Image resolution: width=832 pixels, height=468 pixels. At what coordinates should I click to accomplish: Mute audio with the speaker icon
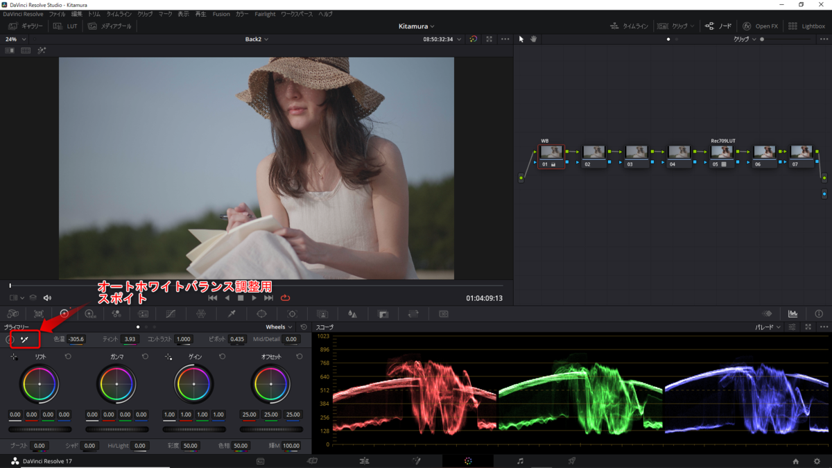pyautogui.click(x=47, y=298)
